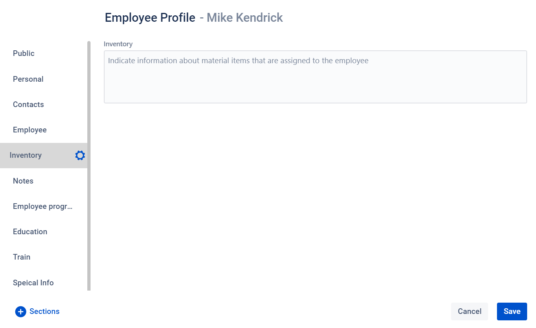Click into the Inventory text area
Image resolution: width=536 pixels, height=328 pixels.
click(x=315, y=77)
